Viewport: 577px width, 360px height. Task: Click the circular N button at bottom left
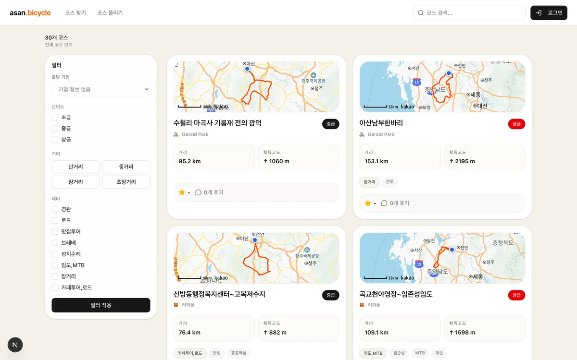[15, 345]
